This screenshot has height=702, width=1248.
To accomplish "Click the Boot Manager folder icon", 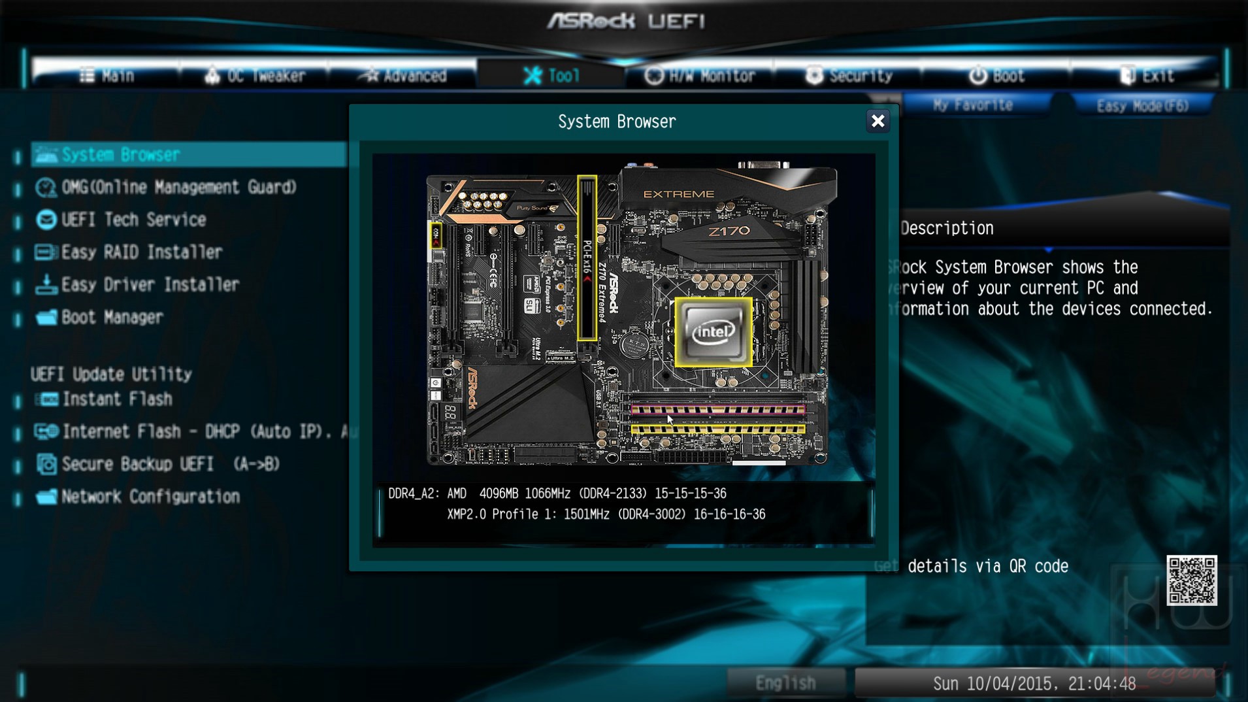I will point(46,318).
